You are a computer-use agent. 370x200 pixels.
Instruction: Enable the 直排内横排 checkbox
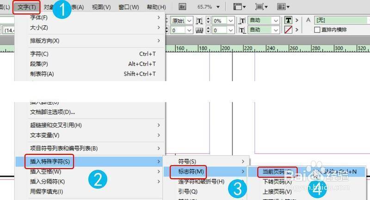317,30
